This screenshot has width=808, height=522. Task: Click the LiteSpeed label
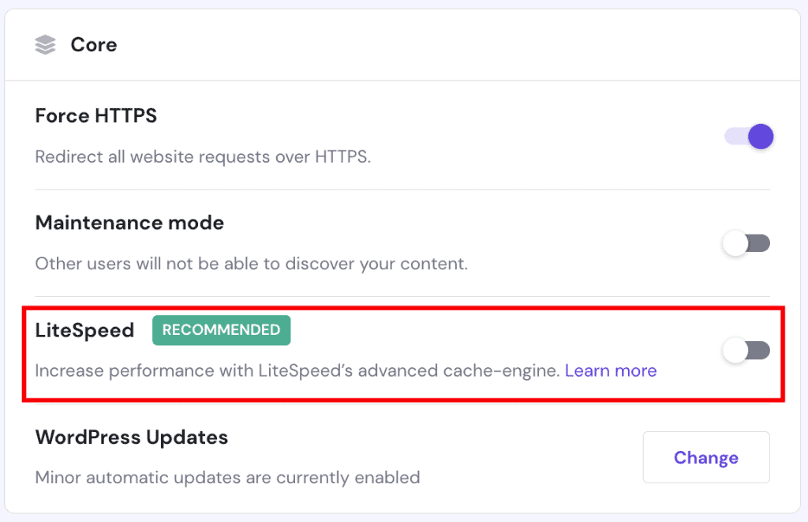click(x=84, y=330)
